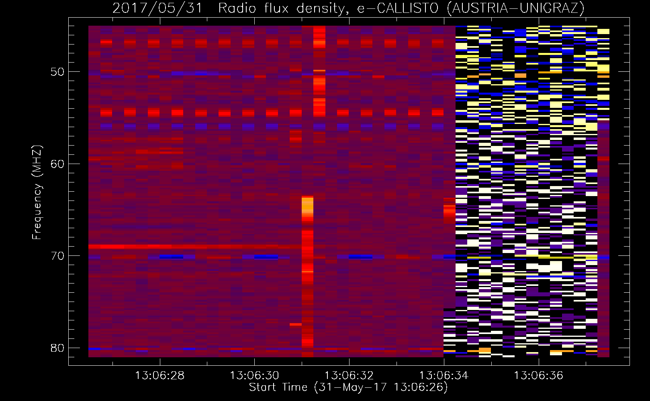The image size is (650, 401).
Task: Click the time tick label '13:06:28'
Action: click(x=160, y=376)
